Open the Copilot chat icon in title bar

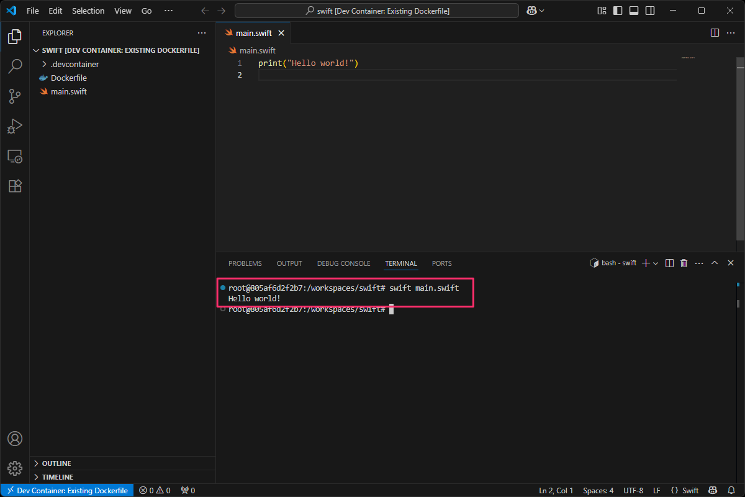(531, 11)
